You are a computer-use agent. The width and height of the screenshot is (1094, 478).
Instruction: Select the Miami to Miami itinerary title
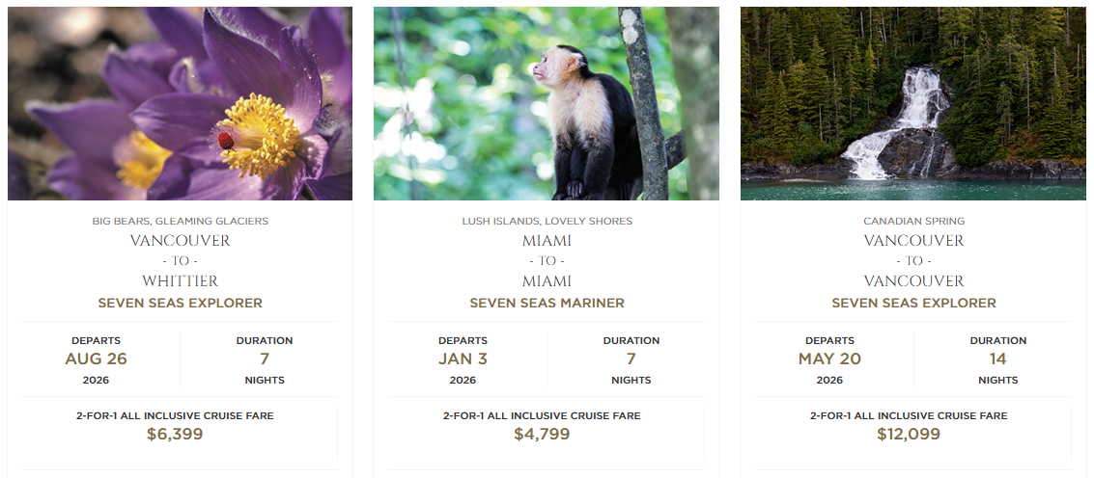pyautogui.click(x=547, y=260)
